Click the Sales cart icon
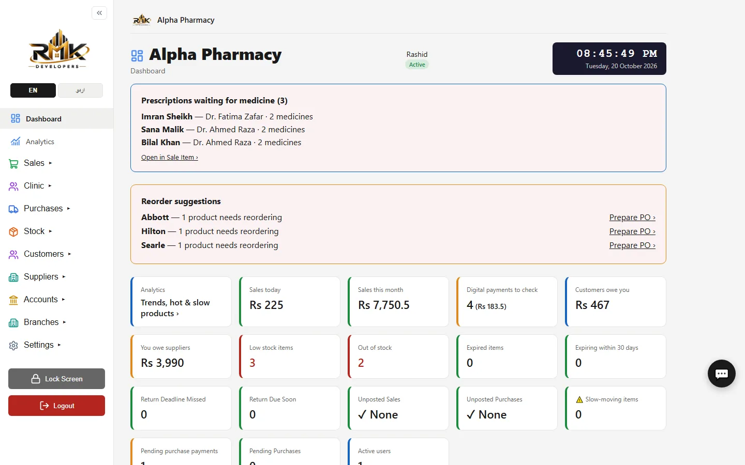745x465 pixels. tap(13, 164)
